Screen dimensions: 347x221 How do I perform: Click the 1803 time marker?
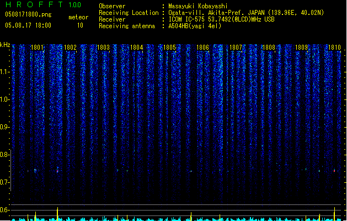(x=103, y=48)
